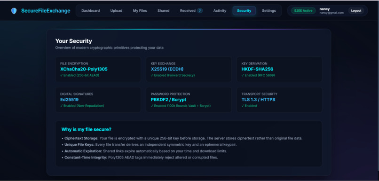The image size is (379, 181).
Task: Click Enabled (100k Rounds Vault + Bcrypt) status
Action: tap(181, 106)
